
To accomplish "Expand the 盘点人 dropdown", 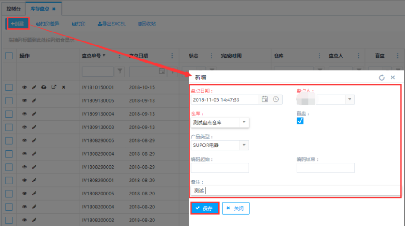I will pyautogui.click(x=349, y=99).
